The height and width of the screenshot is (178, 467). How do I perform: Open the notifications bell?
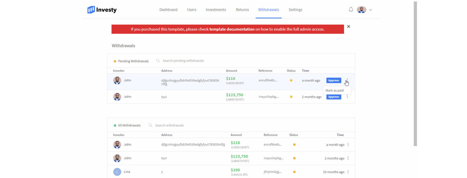351,10
